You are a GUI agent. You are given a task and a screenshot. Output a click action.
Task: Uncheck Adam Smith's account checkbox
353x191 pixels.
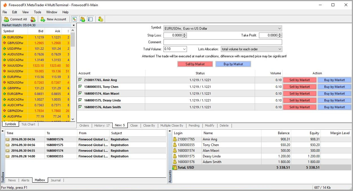click(x=80, y=107)
